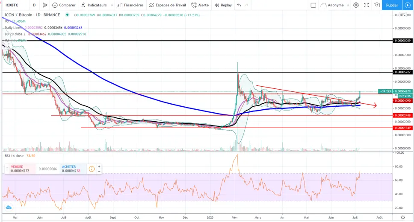This screenshot has width=414, height=222.
Task: Click the ACHETER buy button
Action: tap(73, 169)
